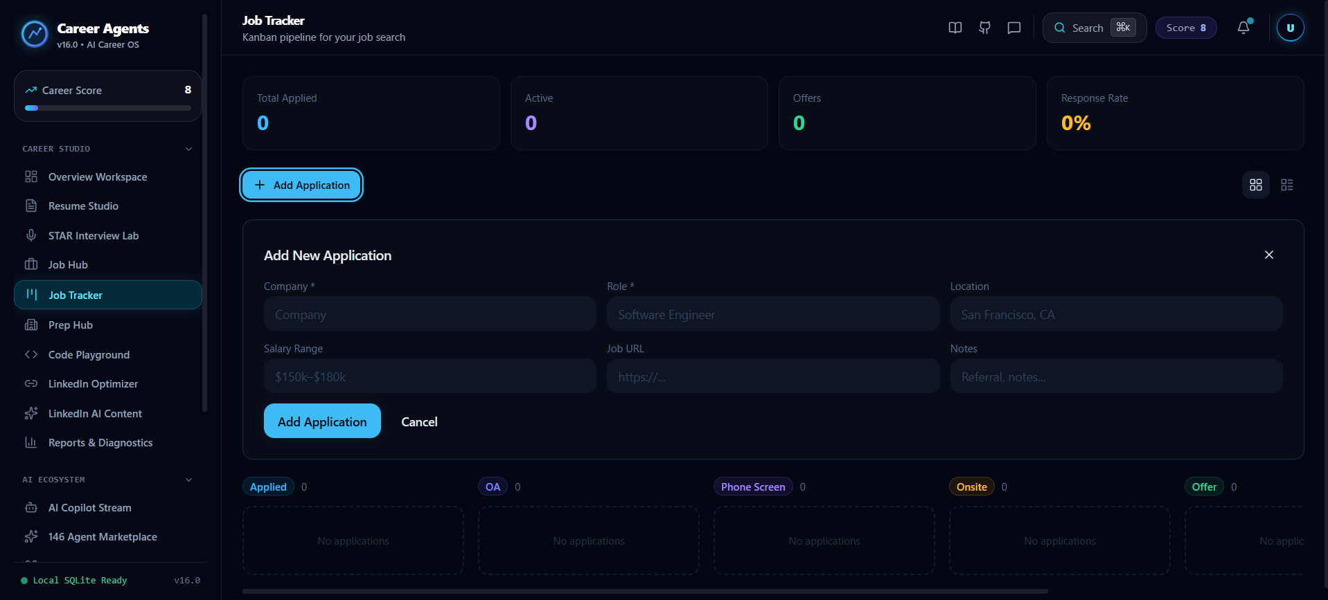Screen dimensions: 1328x600
Task: Open the GitHub icon in header
Action: 984,28
